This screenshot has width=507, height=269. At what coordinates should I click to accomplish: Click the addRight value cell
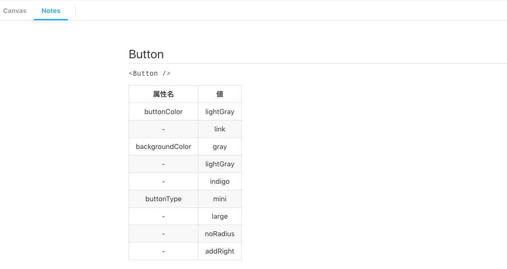(220, 251)
